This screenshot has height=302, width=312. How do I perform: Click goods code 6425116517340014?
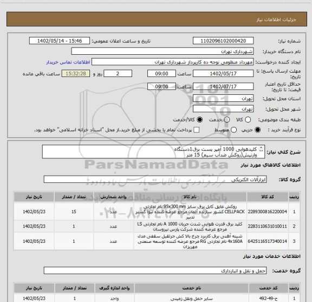268,241
